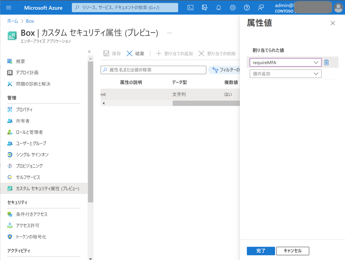Open デプロイ計画 in sidebar
Image resolution: width=345 pixels, height=260 pixels.
(23, 73)
